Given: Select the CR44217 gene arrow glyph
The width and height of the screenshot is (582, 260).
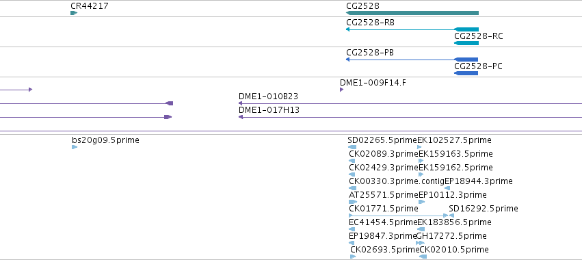Looking at the screenshot, I should tap(74, 13).
